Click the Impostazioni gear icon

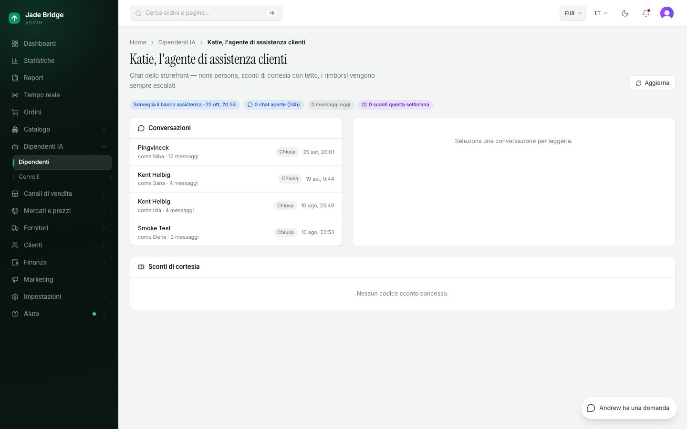pyautogui.click(x=15, y=297)
